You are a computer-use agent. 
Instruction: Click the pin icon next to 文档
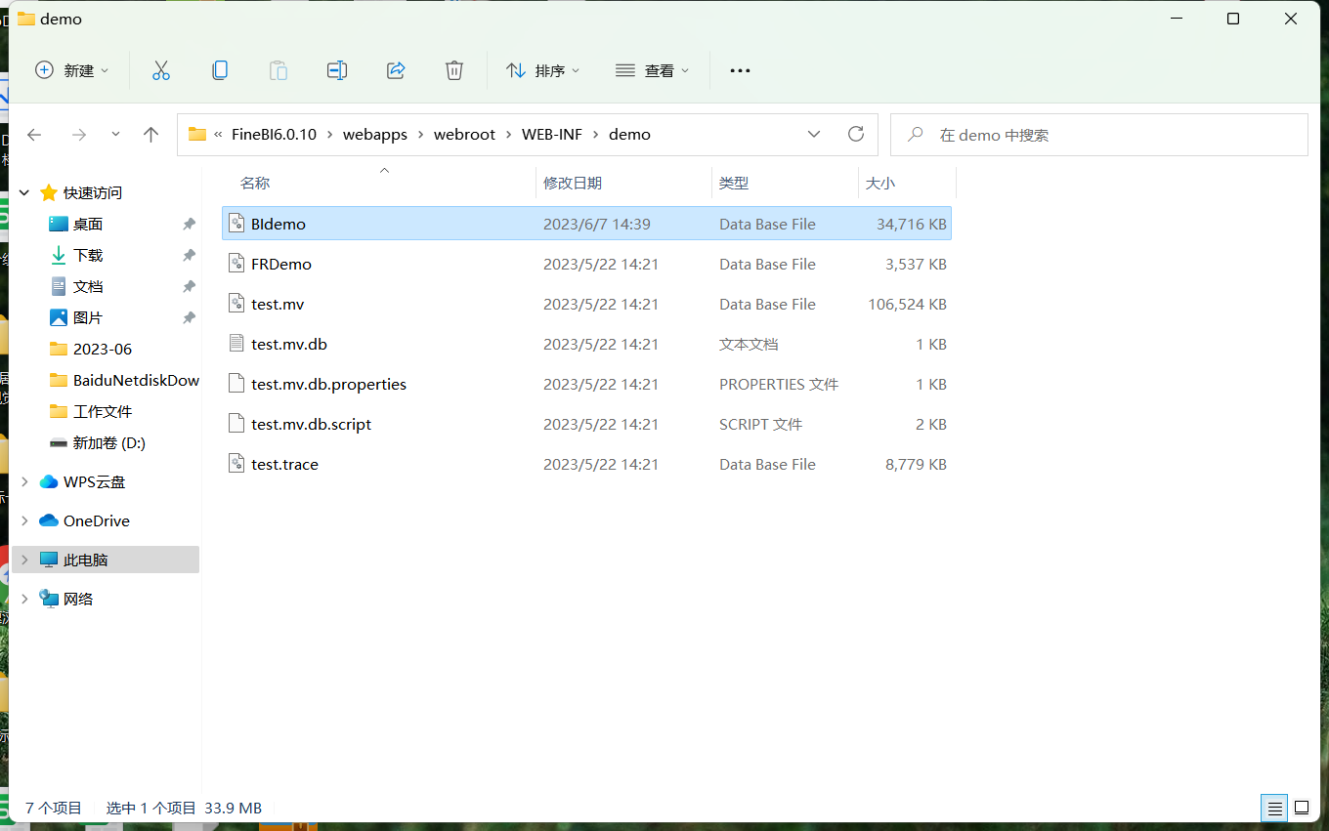[x=189, y=286]
